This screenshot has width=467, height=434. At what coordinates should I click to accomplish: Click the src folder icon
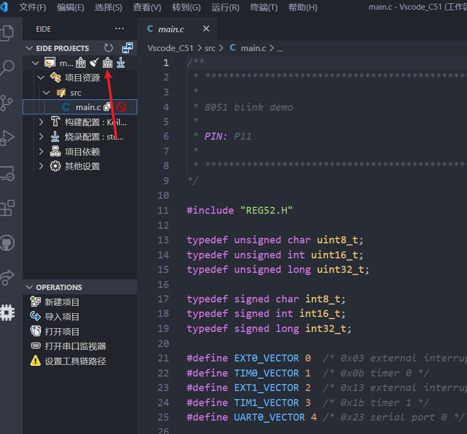pos(61,92)
